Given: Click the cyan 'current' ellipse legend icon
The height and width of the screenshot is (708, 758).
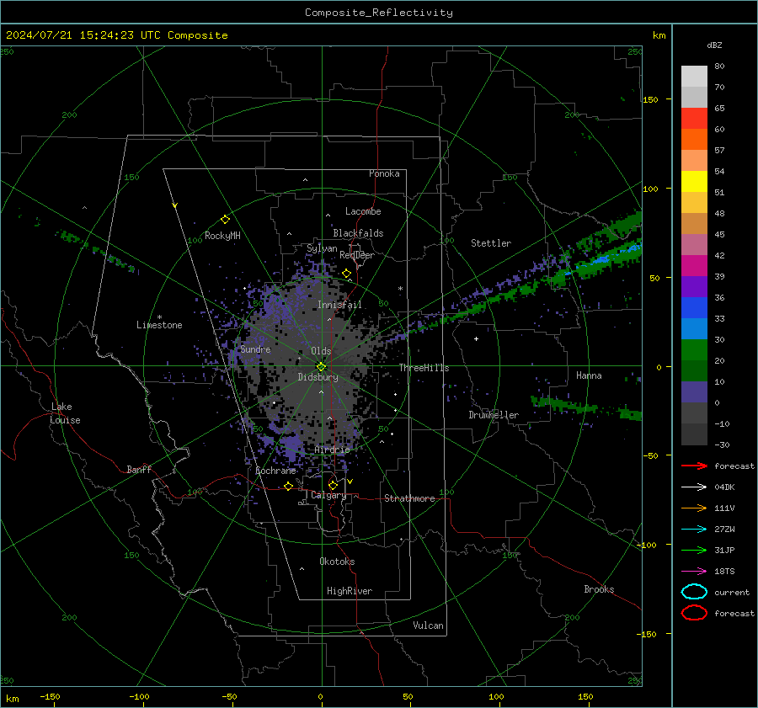Looking at the screenshot, I should pos(694,592).
